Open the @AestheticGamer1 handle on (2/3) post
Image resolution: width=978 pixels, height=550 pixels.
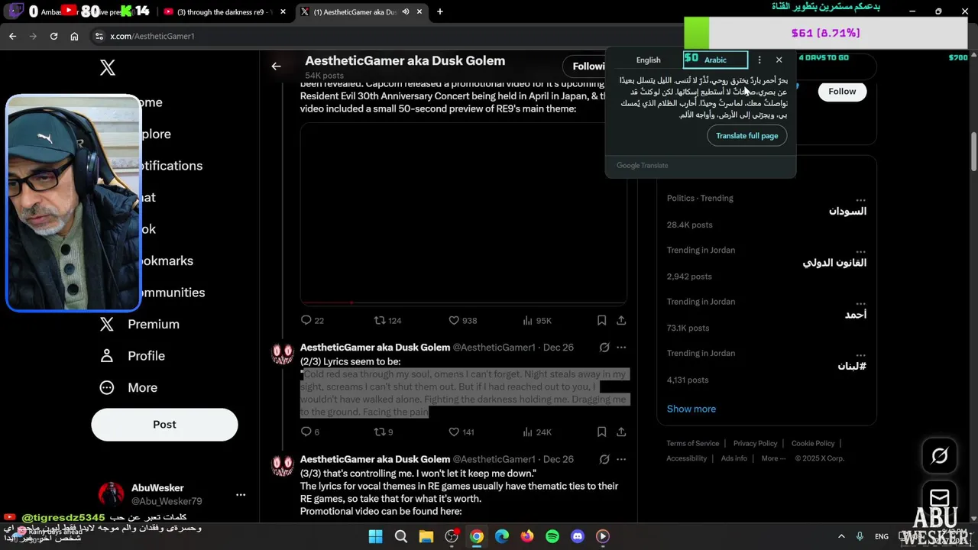(x=494, y=348)
